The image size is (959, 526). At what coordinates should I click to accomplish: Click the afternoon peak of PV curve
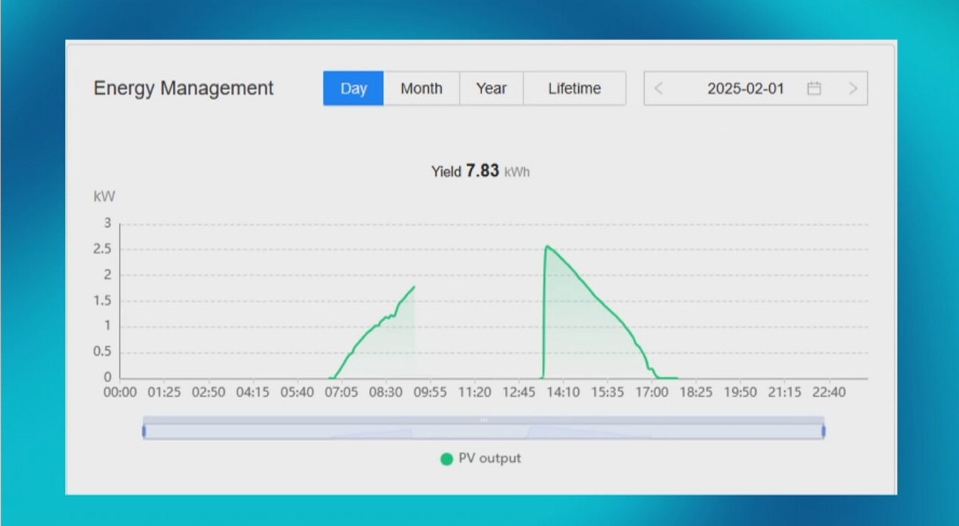click(x=547, y=247)
